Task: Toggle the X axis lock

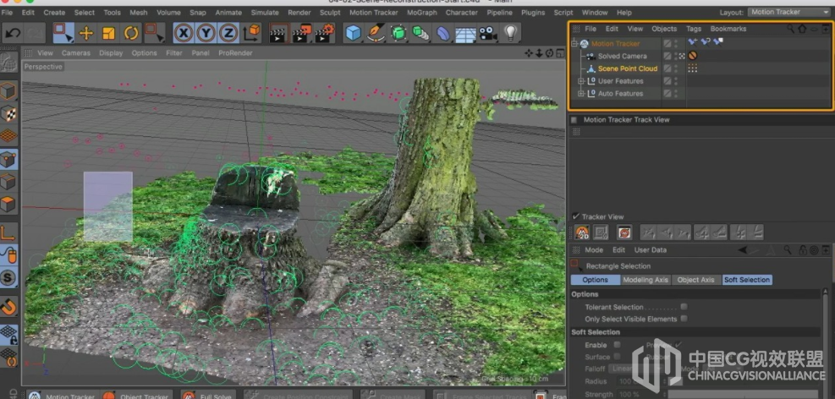Action: 184,34
